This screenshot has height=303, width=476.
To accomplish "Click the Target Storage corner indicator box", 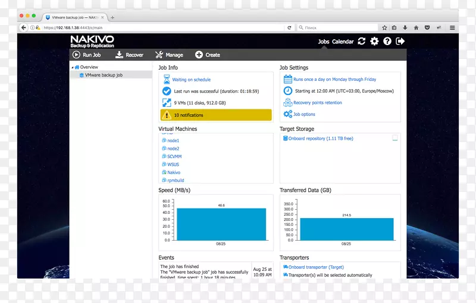I will 394,138.
